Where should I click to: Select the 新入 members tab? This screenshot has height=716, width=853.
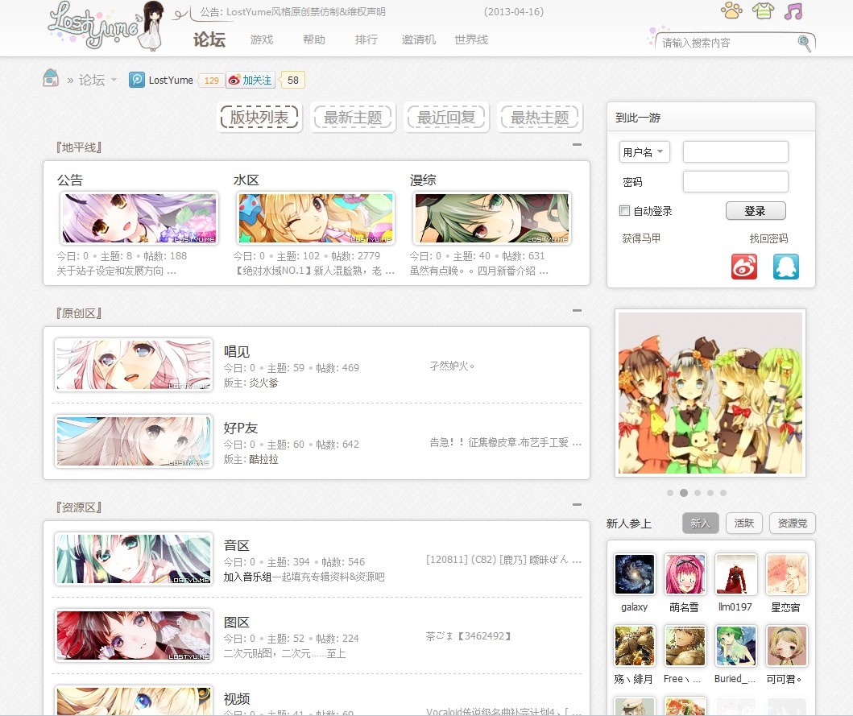(x=700, y=524)
